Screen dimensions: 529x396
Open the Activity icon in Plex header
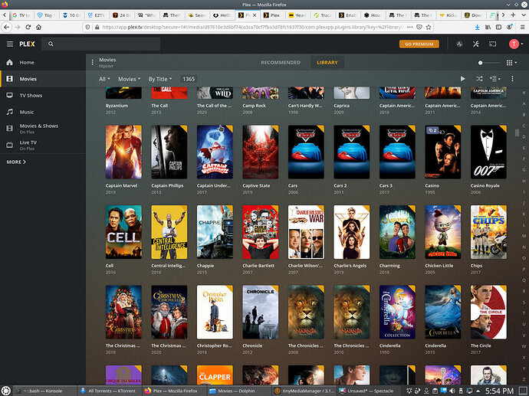point(459,44)
